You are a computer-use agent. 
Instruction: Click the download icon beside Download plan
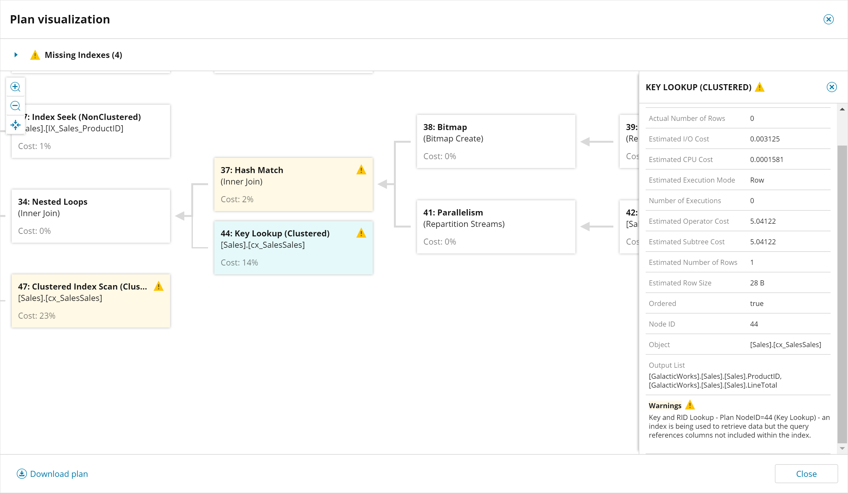pyautogui.click(x=22, y=473)
